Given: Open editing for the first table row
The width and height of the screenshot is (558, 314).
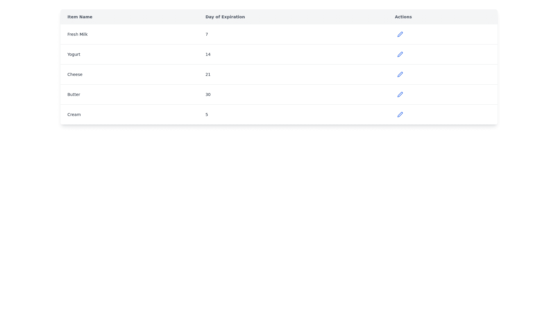Looking at the screenshot, I should pyautogui.click(x=400, y=34).
